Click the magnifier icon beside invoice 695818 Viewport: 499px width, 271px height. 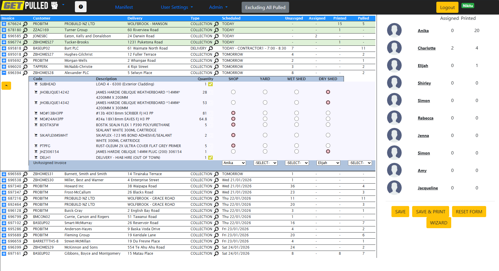(x=26, y=48)
